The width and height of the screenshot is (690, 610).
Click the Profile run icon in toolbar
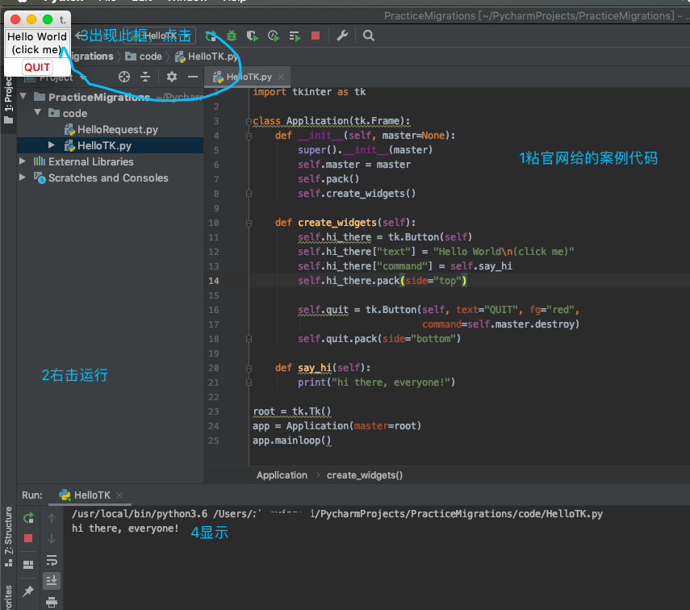(x=274, y=36)
